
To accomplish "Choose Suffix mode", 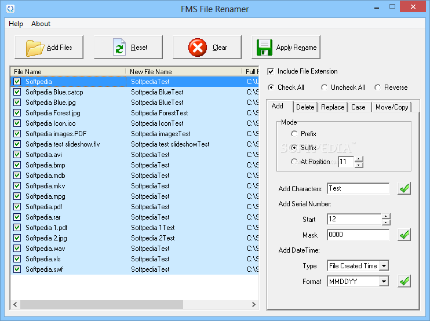I will [294, 148].
